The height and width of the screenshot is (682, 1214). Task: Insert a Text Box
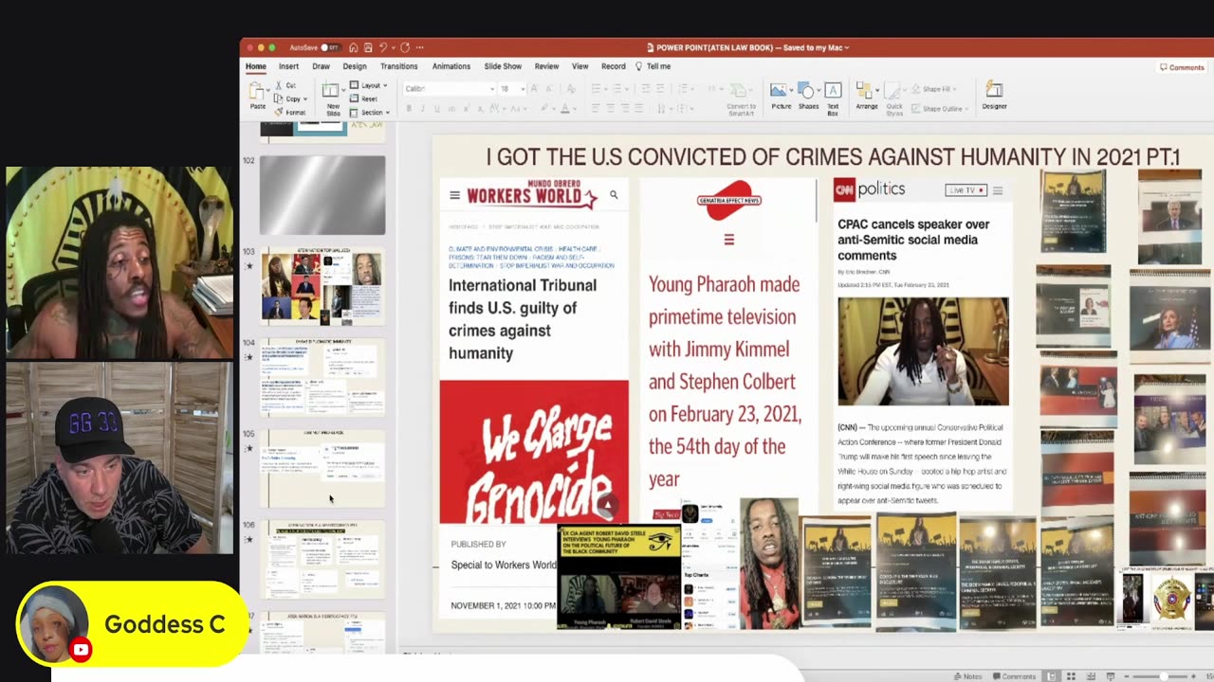[x=833, y=98]
